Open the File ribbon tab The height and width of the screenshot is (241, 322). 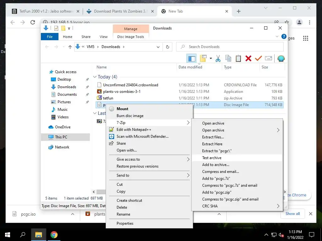(50, 37)
